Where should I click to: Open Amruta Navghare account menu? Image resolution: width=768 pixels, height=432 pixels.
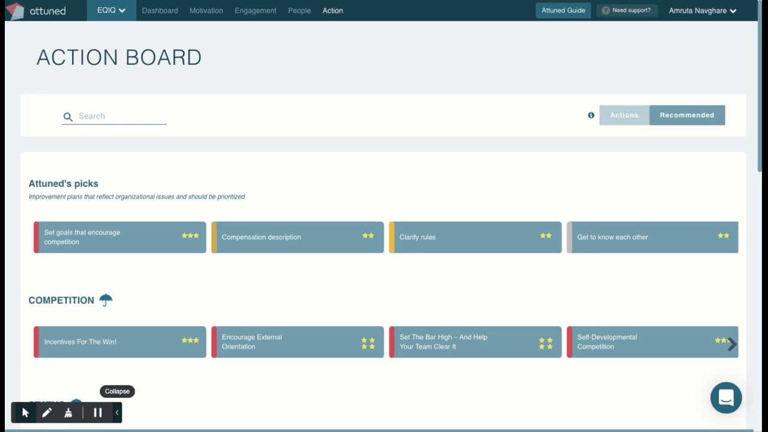[x=703, y=10]
